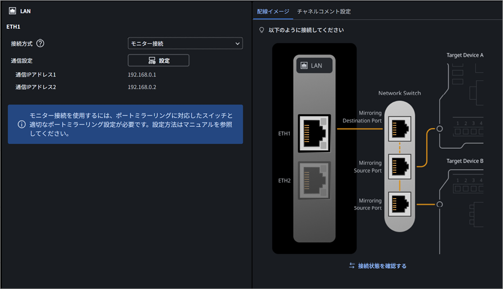The width and height of the screenshot is (503, 289).
Task: Click the Target Device A connection node circle
Action: (439, 128)
